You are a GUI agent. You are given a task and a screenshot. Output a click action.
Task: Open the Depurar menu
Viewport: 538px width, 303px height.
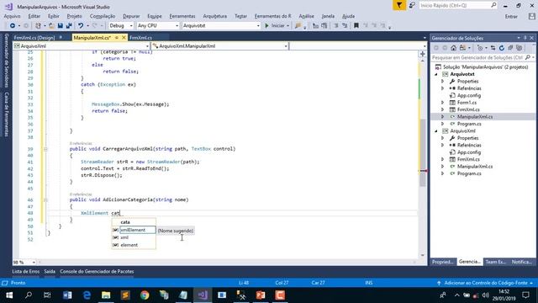[131, 16]
